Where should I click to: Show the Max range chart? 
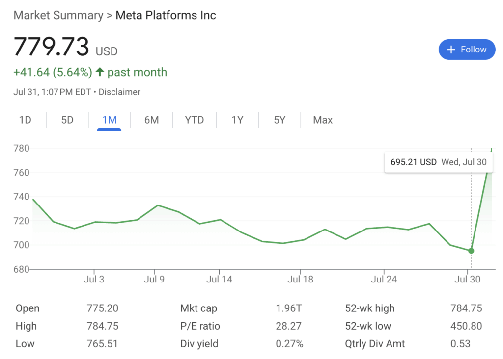pos(323,120)
